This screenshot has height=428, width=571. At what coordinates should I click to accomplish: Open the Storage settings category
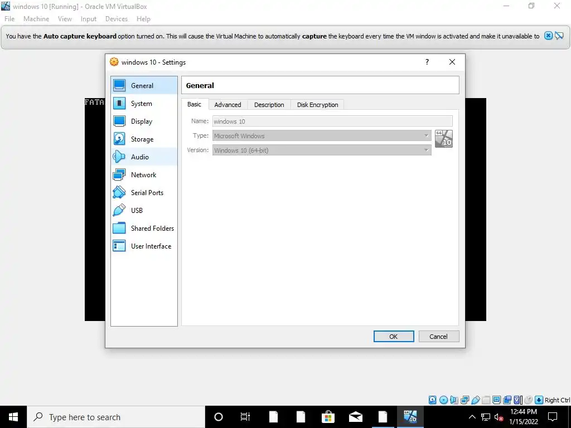pyautogui.click(x=144, y=139)
